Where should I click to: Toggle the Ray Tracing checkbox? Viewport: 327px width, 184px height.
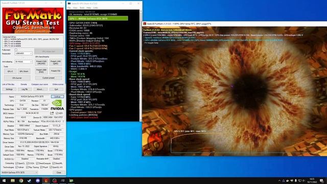click(x=27, y=167)
